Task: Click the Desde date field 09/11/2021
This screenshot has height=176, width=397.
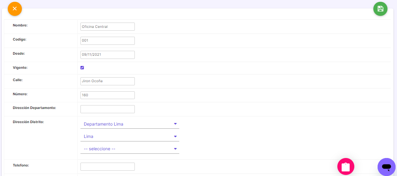Action: [108, 55]
